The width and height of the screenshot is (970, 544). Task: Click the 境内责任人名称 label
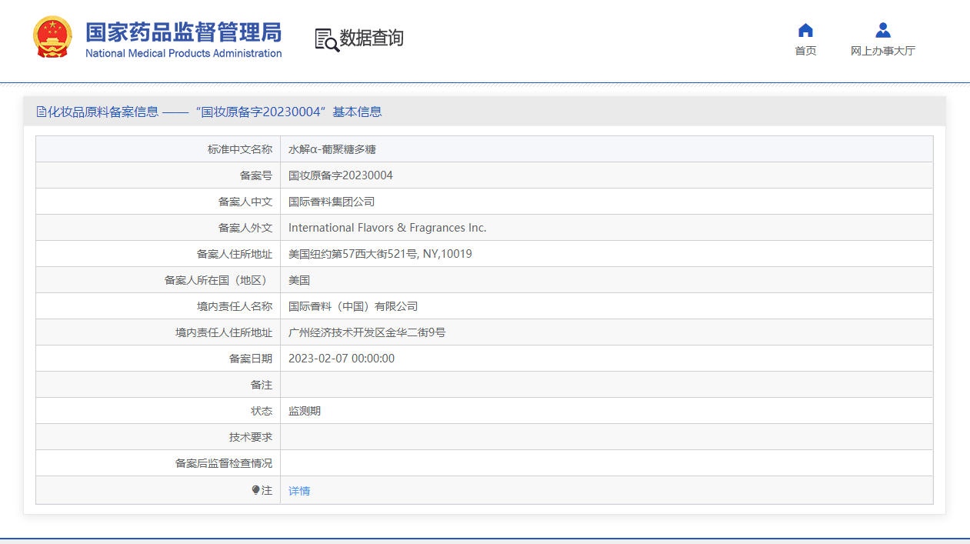pyautogui.click(x=235, y=306)
